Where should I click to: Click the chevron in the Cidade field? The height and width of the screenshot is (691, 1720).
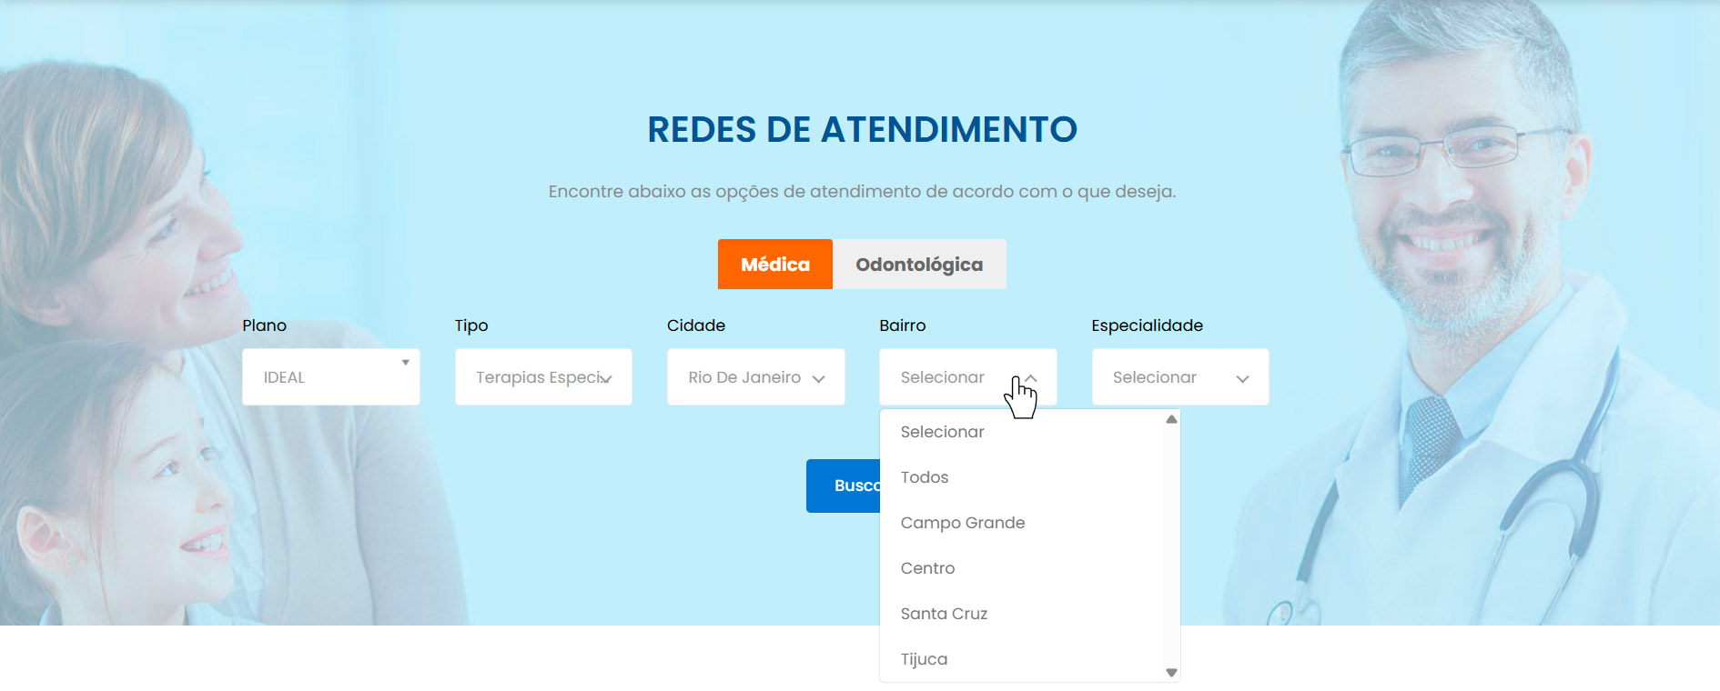pyautogui.click(x=818, y=379)
